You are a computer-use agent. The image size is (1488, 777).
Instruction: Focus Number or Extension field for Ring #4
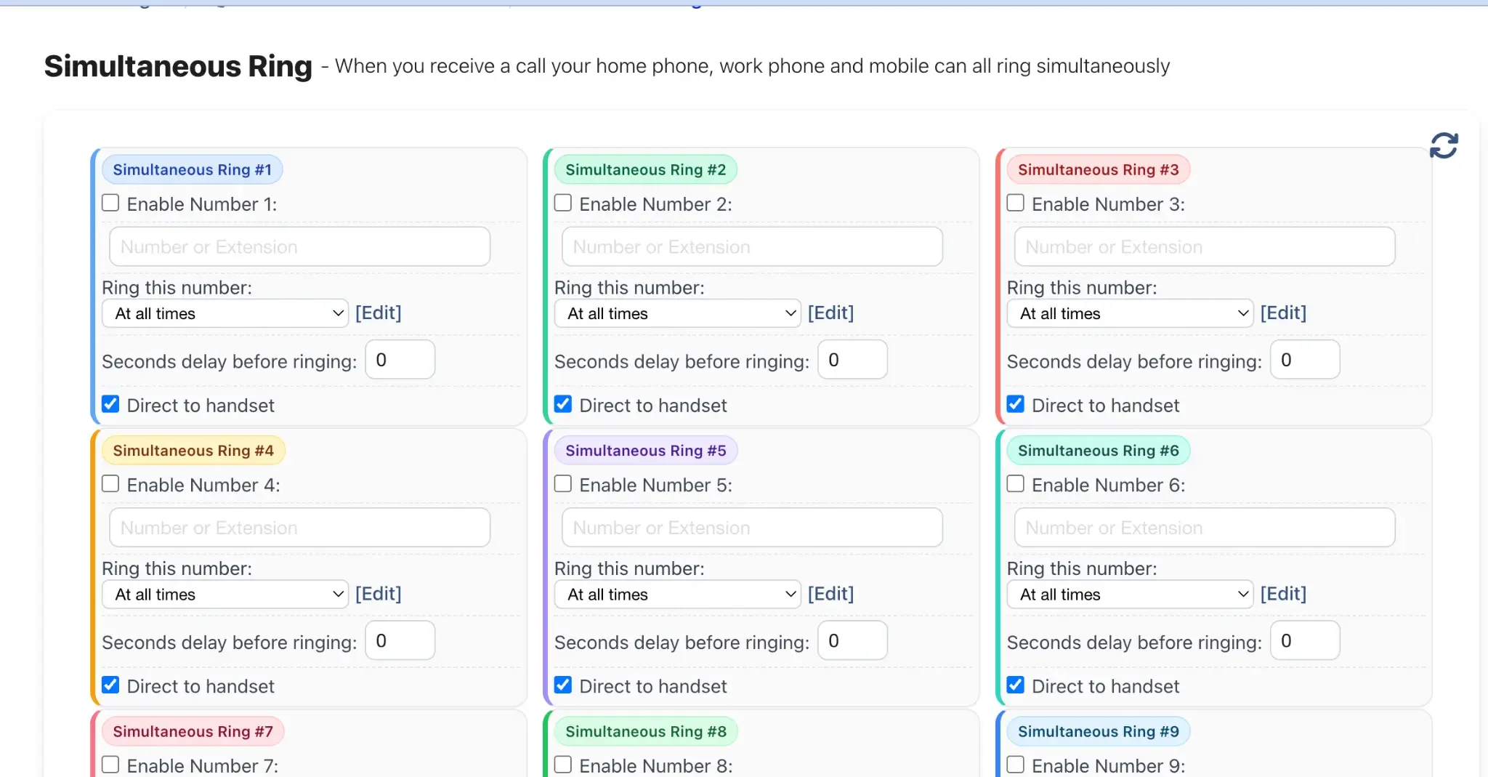299,528
